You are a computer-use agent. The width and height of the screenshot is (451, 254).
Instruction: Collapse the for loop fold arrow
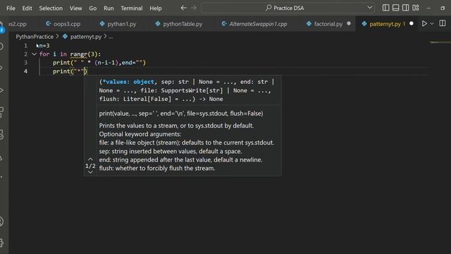pos(34,54)
